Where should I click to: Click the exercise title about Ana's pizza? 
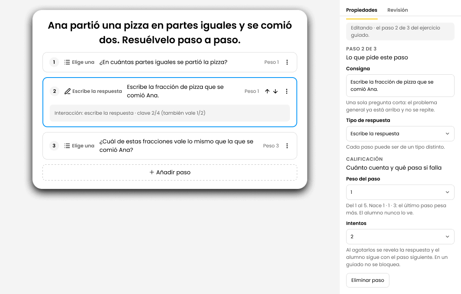(x=170, y=32)
